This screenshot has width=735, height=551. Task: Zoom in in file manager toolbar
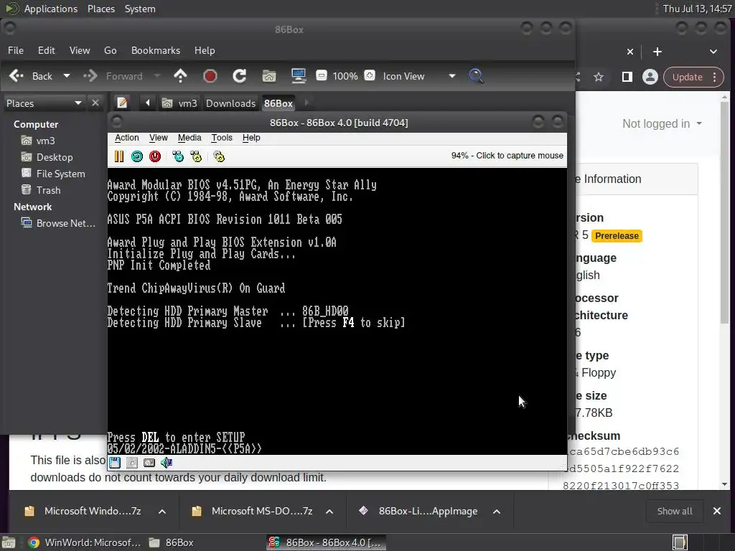[x=370, y=75]
